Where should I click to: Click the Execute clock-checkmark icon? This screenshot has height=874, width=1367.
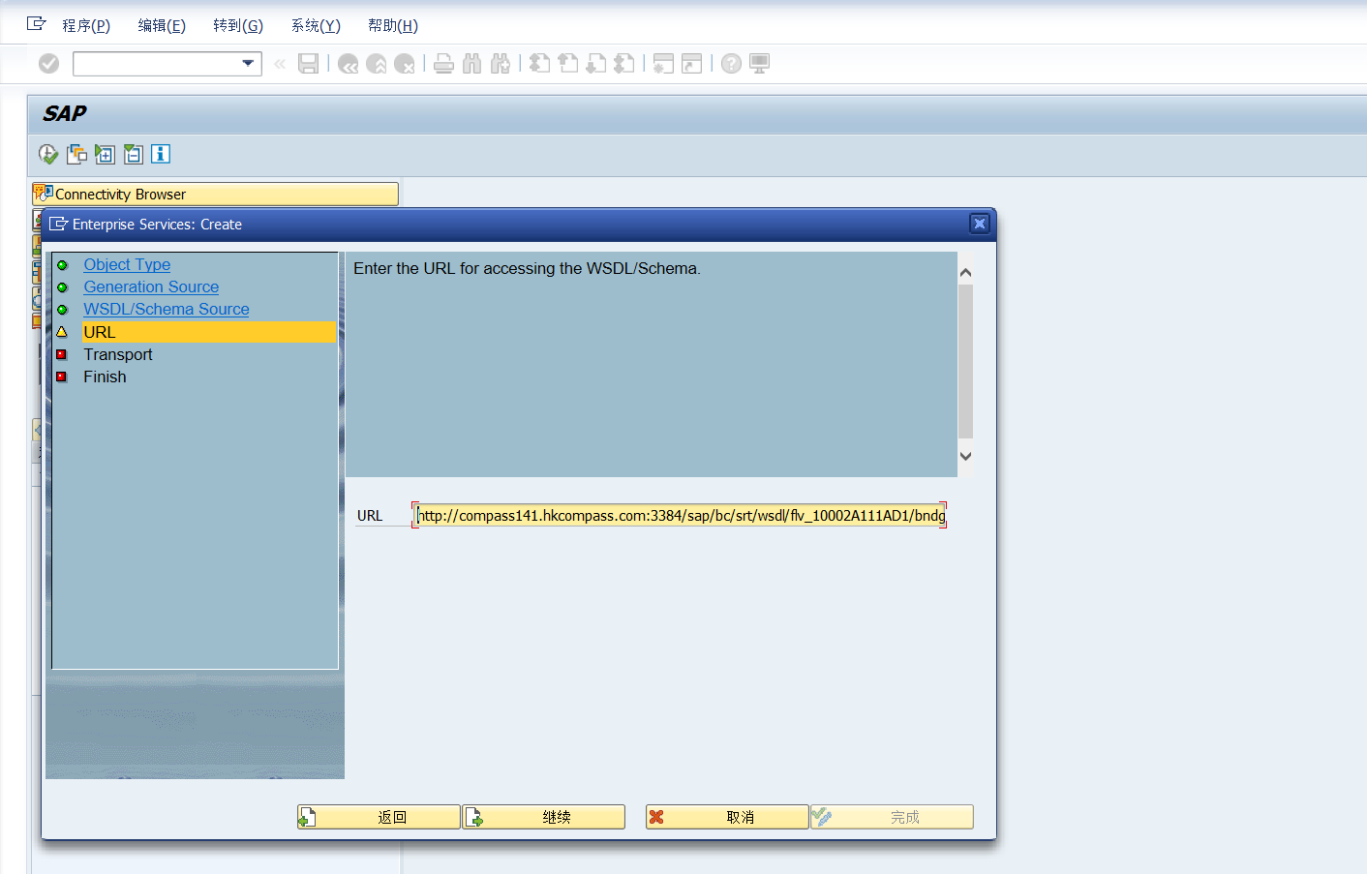click(48, 154)
